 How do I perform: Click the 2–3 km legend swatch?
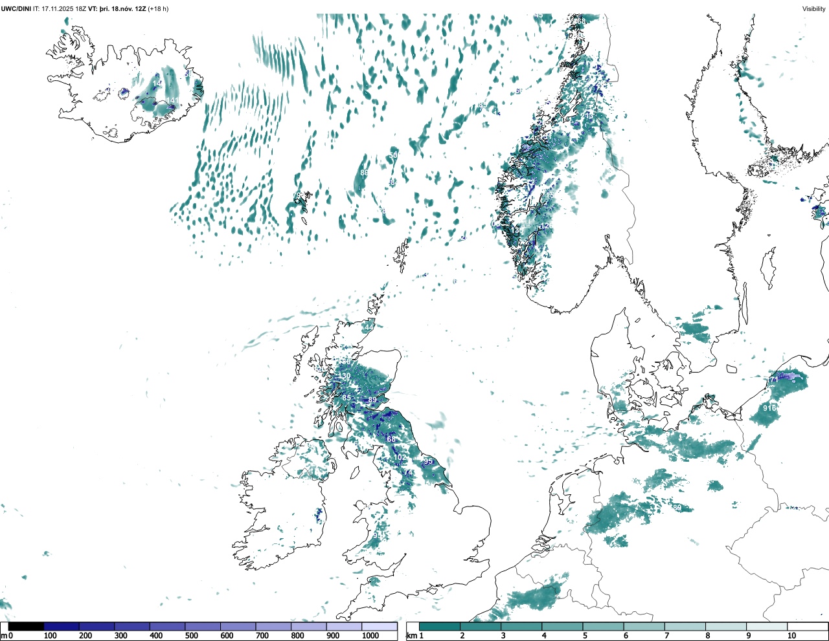point(481,627)
